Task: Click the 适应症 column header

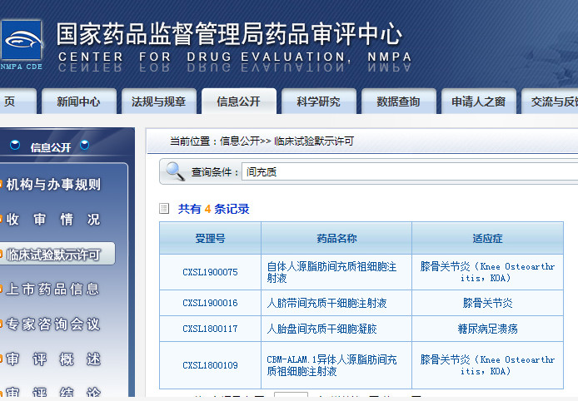Action: [x=487, y=238]
